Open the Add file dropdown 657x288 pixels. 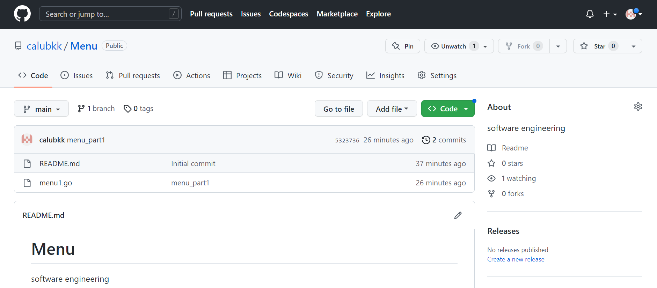(392, 109)
